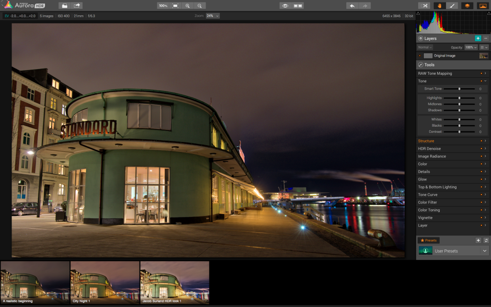Adjust the Highlights slider
491x307 pixels.
tap(459, 98)
